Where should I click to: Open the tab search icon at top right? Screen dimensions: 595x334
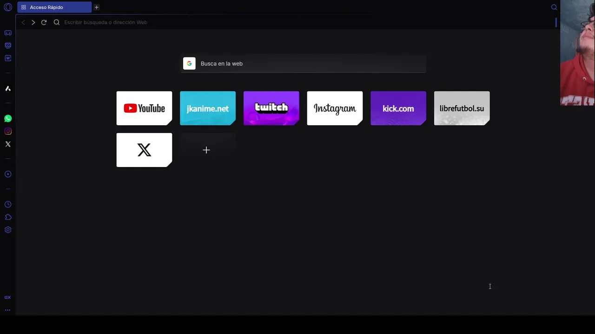pos(554,7)
